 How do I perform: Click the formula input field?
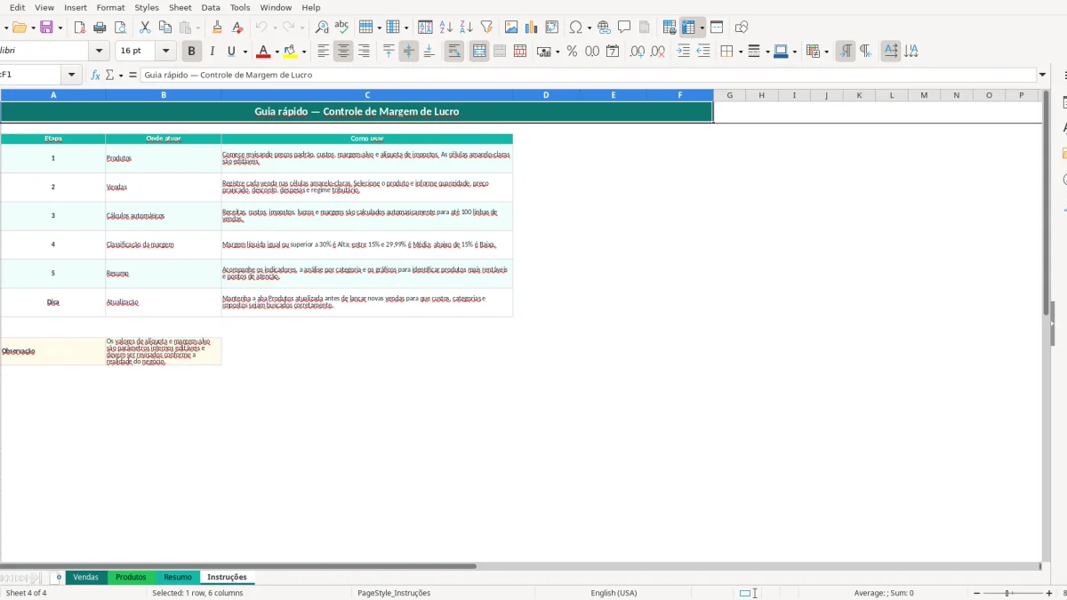tap(589, 75)
